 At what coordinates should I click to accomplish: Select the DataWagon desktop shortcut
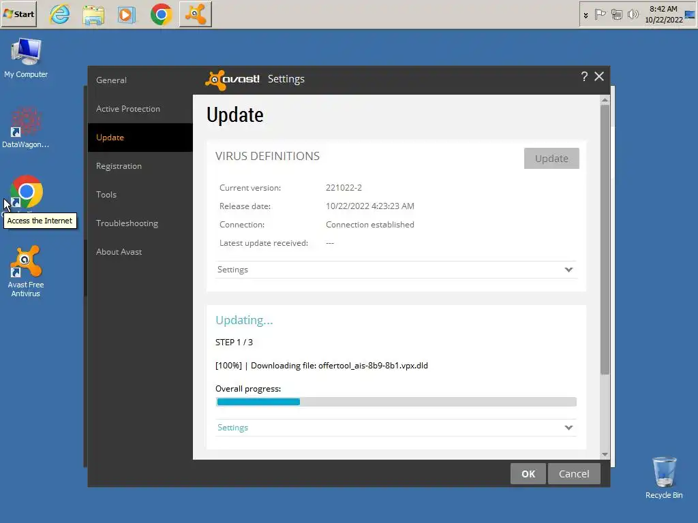click(26, 127)
